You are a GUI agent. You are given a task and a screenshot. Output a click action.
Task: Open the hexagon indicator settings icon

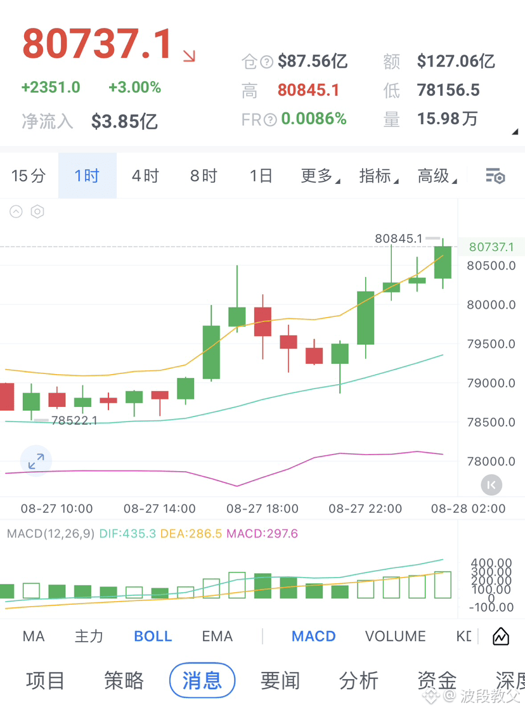point(37,212)
